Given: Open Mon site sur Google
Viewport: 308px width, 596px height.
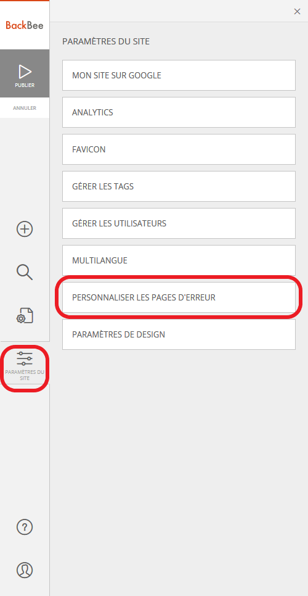Looking at the screenshot, I should tap(179, 75).
